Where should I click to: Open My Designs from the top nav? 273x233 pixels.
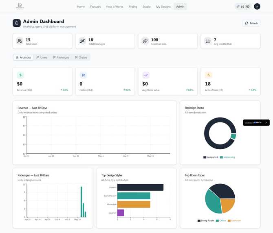click(163, 7)
